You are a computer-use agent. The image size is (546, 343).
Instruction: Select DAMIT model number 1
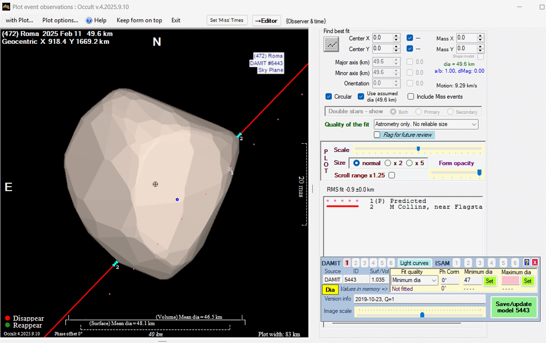pyautogui.click(x=347, y=263)
